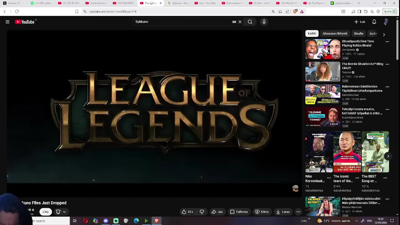
Task: Open Brave browser taskbar icon
Action: click(157, 221)
